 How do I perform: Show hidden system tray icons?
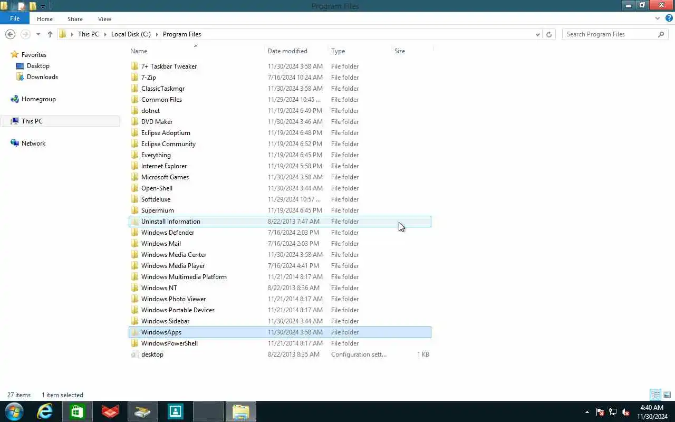[587, 412]
